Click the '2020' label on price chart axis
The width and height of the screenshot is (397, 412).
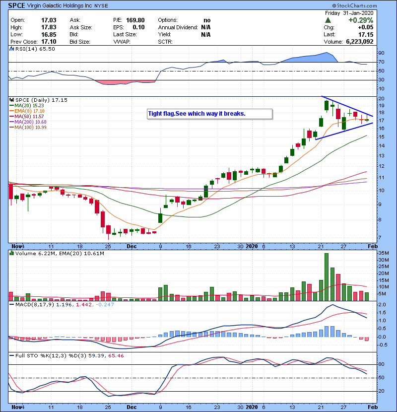tap(252, 247)
